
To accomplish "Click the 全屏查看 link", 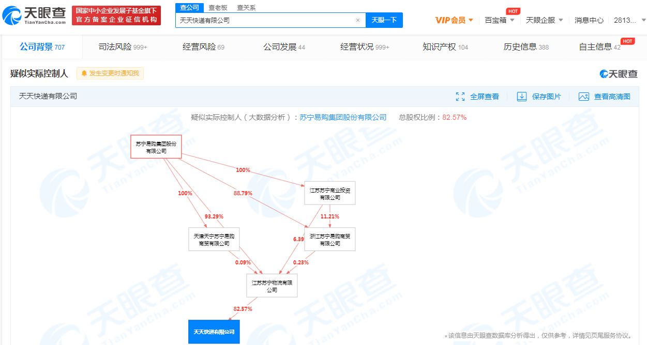I will click(x=485, y=97).
